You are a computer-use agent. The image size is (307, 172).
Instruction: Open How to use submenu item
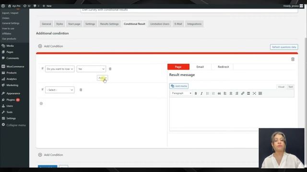coord(8,29)
